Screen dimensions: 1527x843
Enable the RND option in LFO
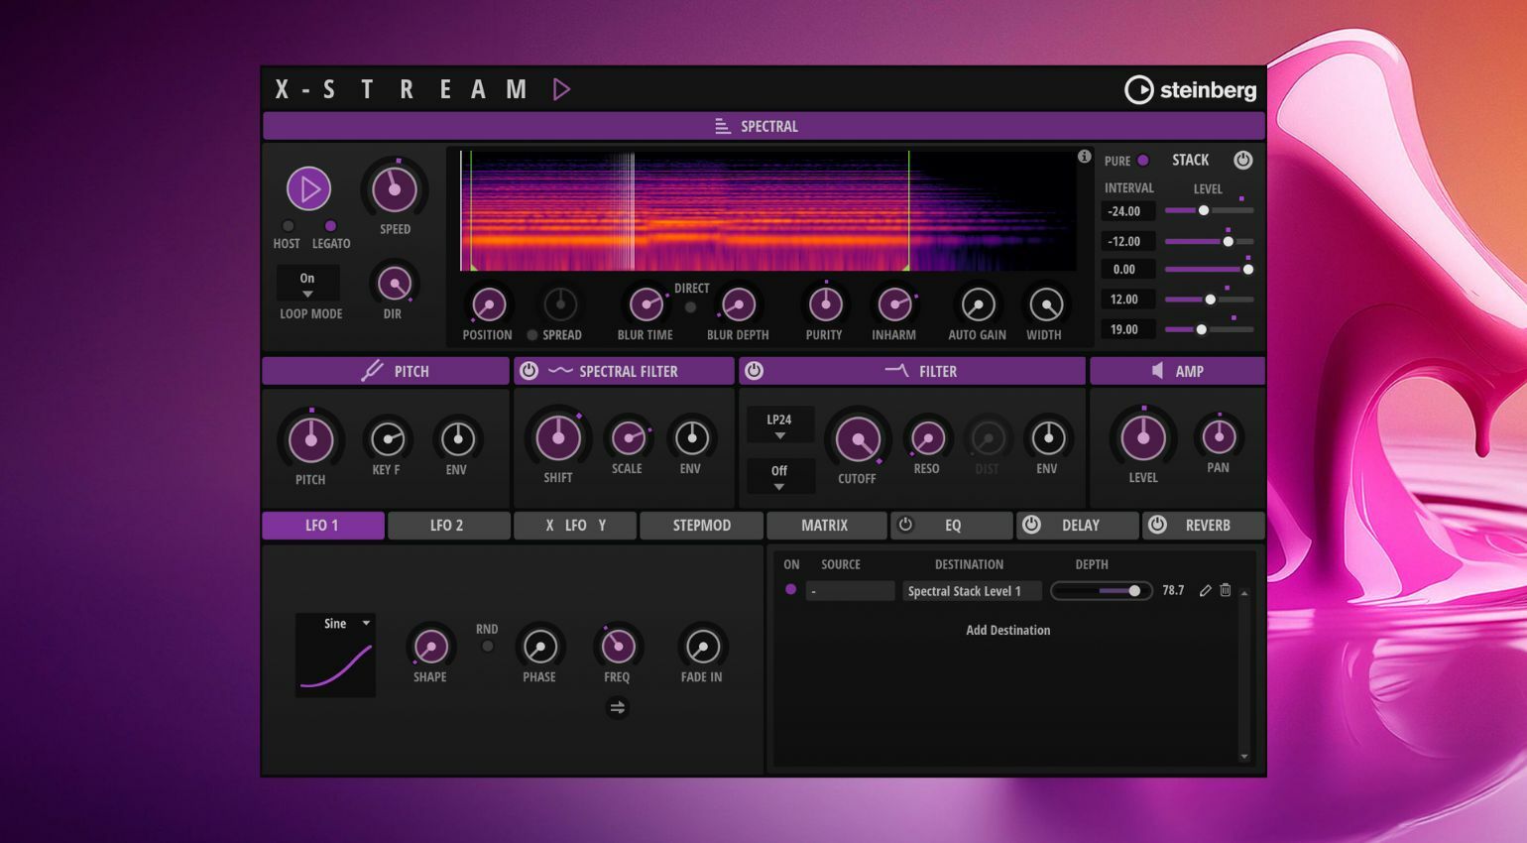pyautogui.click(x=487, y=647)
